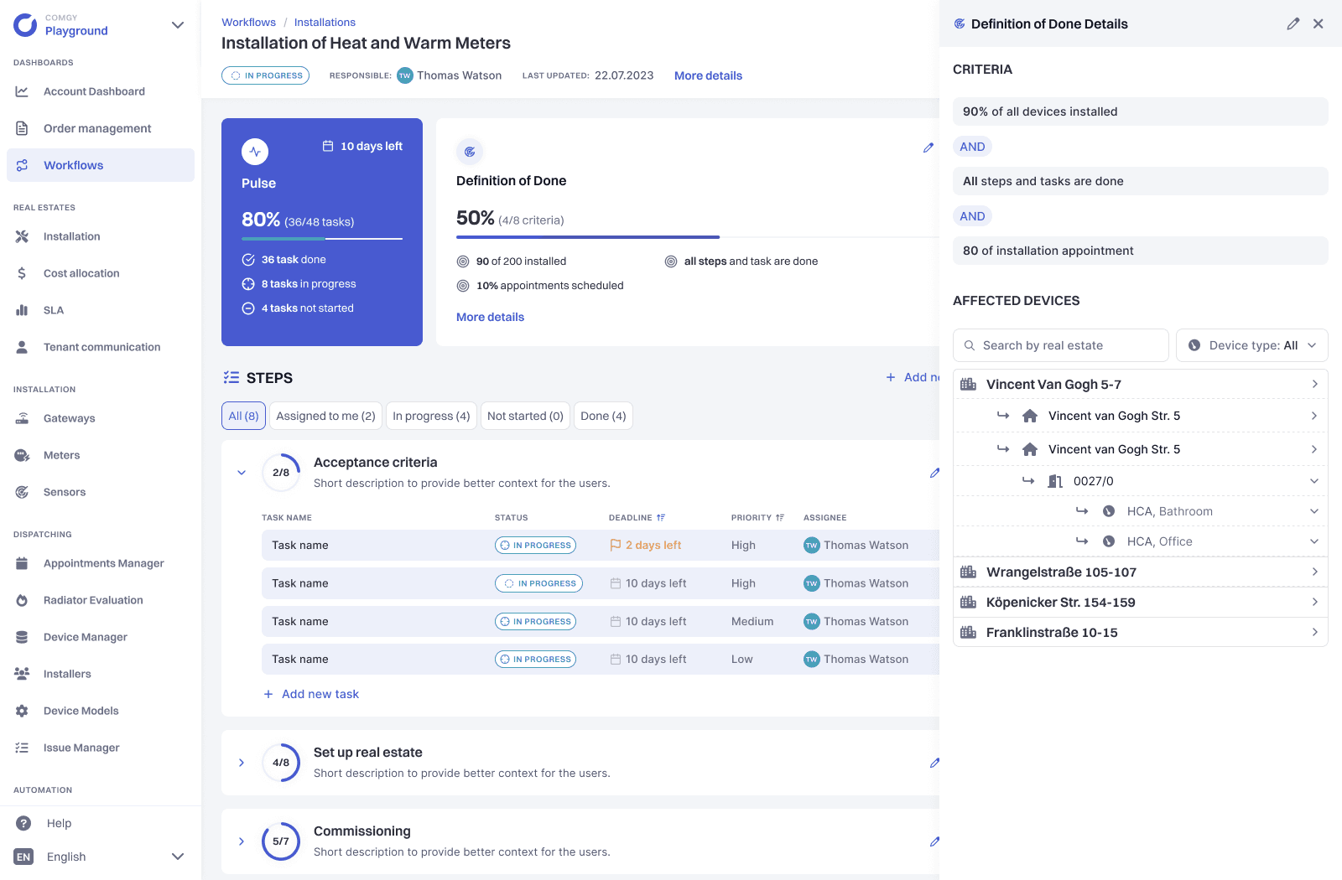This screenshot has height=880, width=1342.
Task: Focus the Search by real estate field
Action: click(x=1061, y=345)
